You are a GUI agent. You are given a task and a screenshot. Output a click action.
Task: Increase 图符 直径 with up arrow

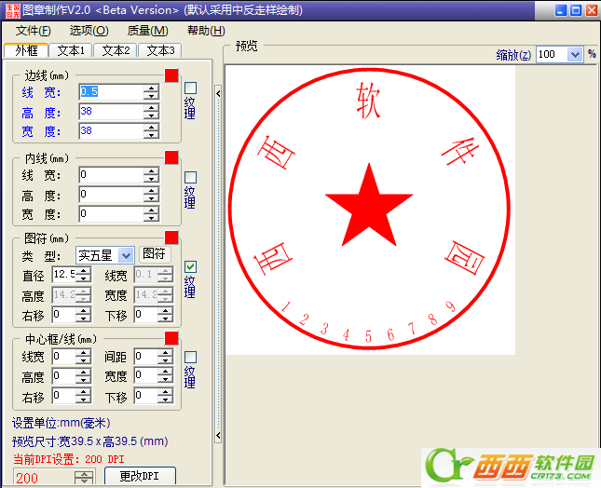(x=83, y=271)
